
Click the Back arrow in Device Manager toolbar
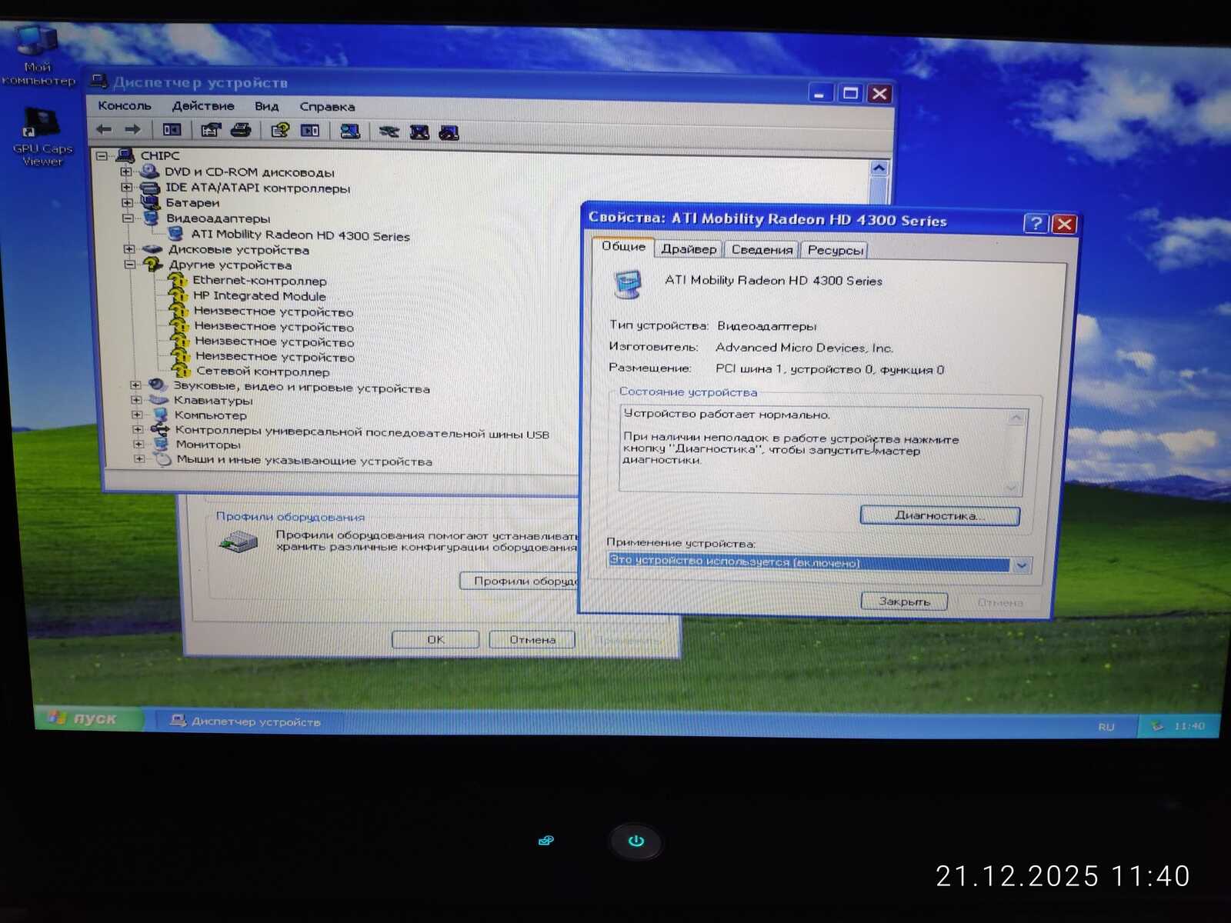(104, 129)
